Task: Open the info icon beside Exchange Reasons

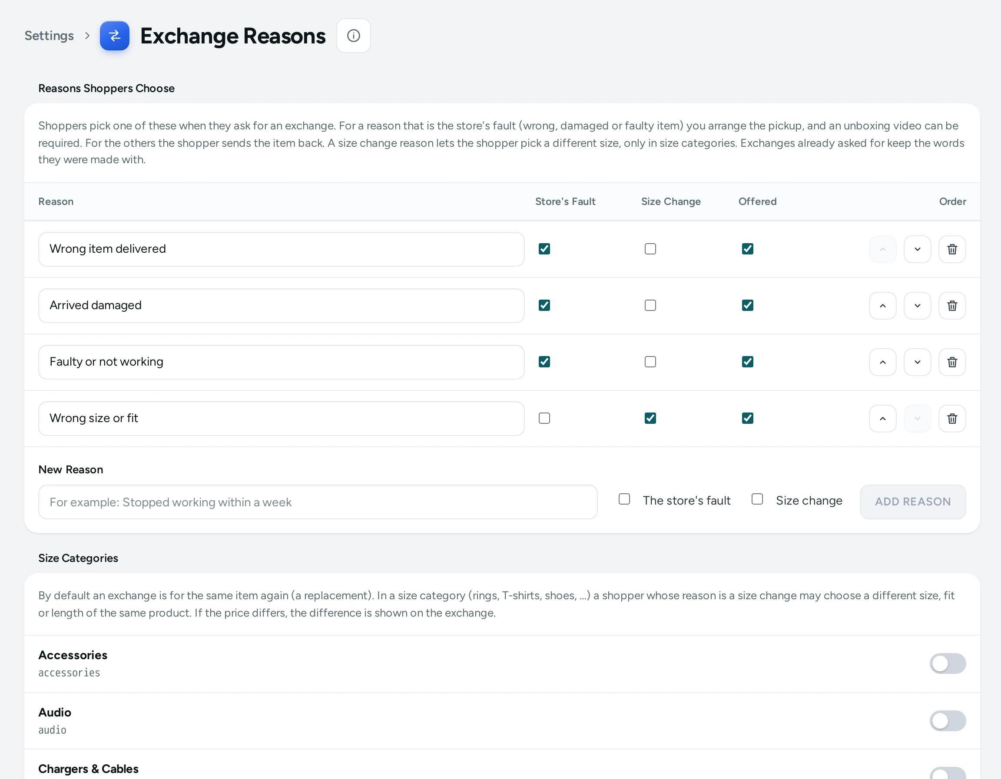Action: coord(353,36)
